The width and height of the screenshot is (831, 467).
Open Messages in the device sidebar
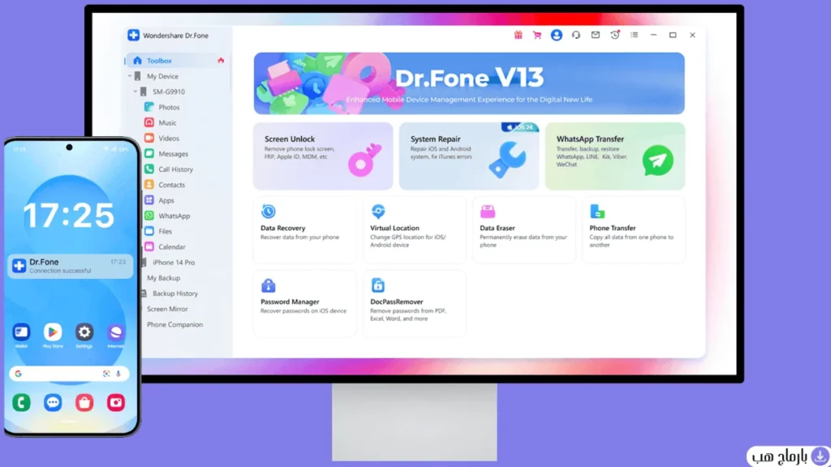click(173, 153)
